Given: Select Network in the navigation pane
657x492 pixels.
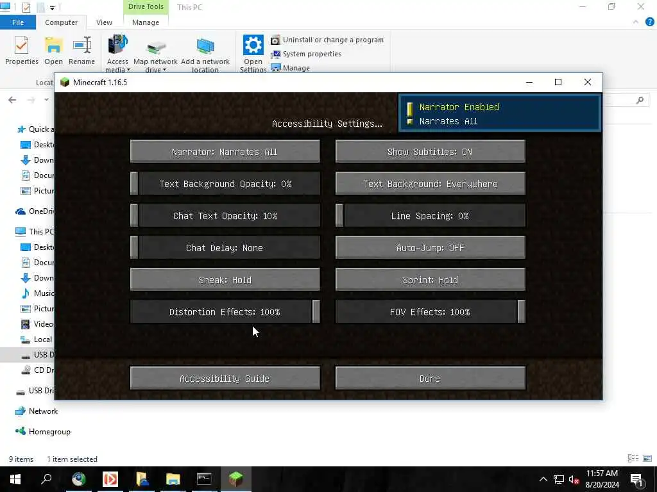Looking at the screenshot, I should 37,411.
